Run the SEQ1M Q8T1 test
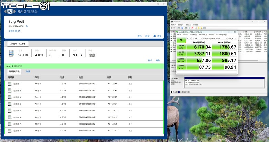 click(181, 47)
